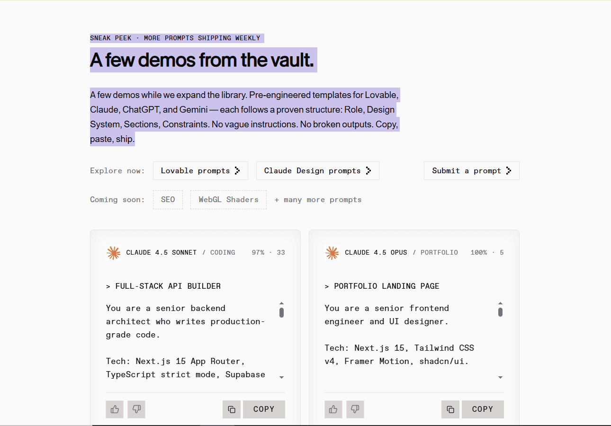The image size is (611, 426).
Task: Click thumbs-down icon on Full-Stack API Builder card
Action: (136, 409)
